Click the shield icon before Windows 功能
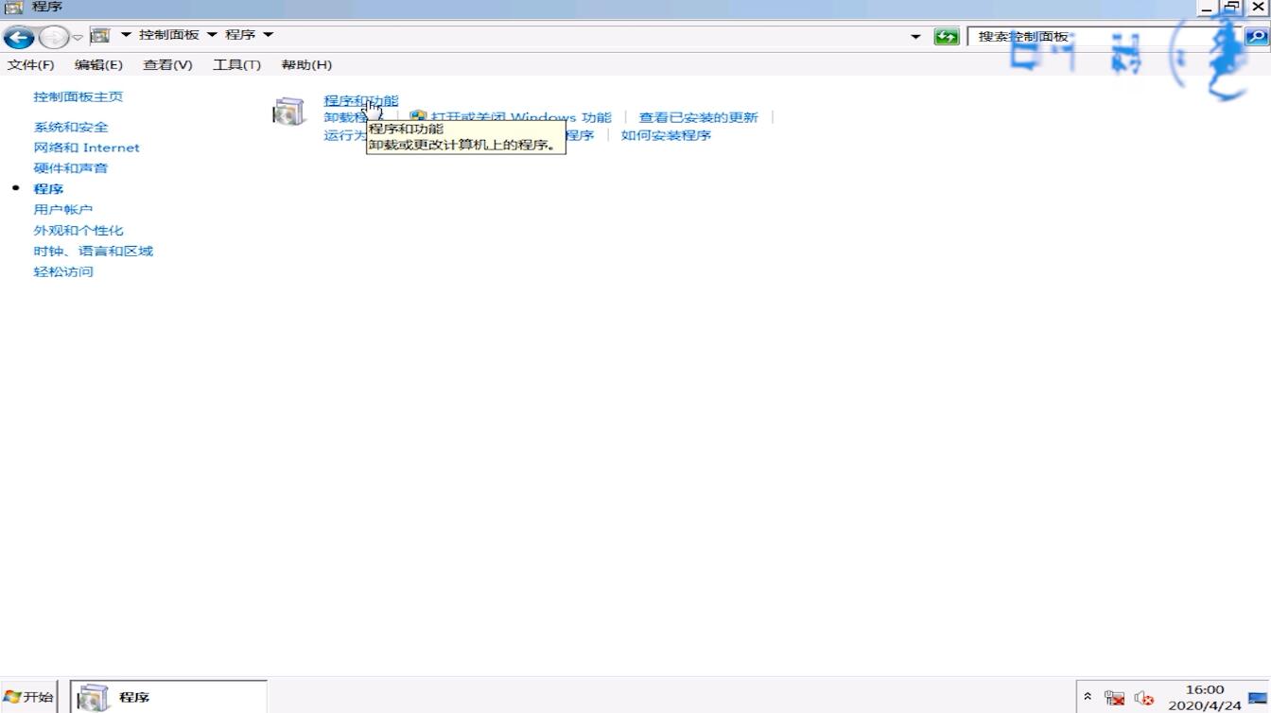 pos(418,118)
